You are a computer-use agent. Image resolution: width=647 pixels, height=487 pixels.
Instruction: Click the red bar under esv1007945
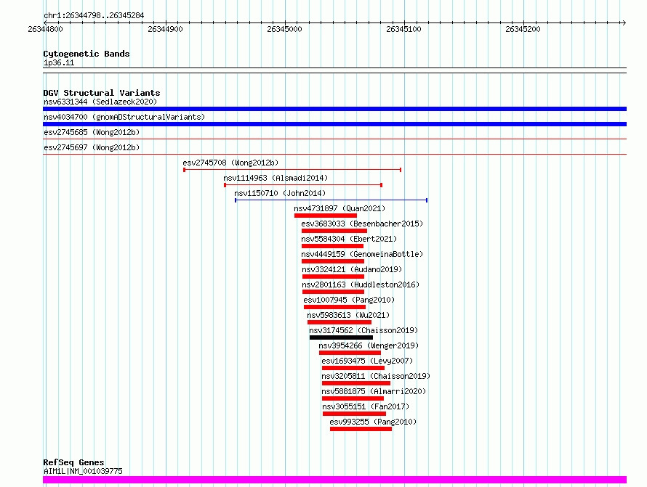[334, 307]
